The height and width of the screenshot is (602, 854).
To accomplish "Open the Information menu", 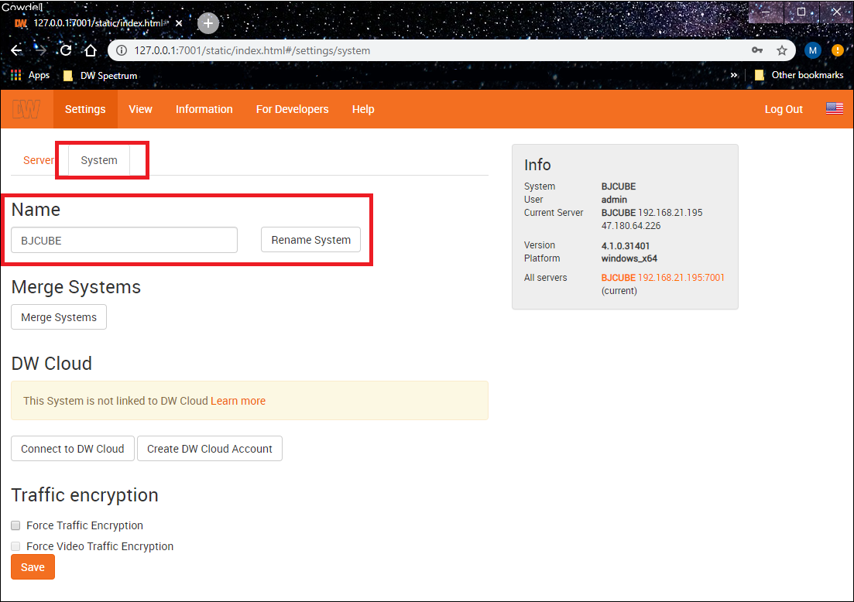I will pyautogui.click(x=204, y=109).
